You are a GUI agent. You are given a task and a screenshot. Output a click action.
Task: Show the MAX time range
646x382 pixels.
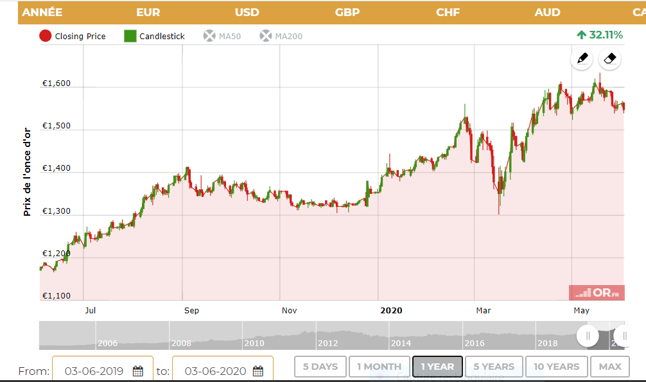click(x=610, y=367)
